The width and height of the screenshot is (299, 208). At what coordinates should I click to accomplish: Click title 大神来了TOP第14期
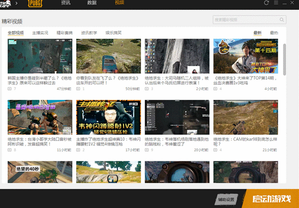(x=245, y=81)
